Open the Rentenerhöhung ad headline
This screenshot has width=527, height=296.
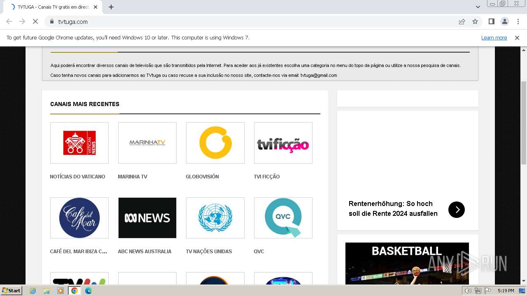(393, 208)
